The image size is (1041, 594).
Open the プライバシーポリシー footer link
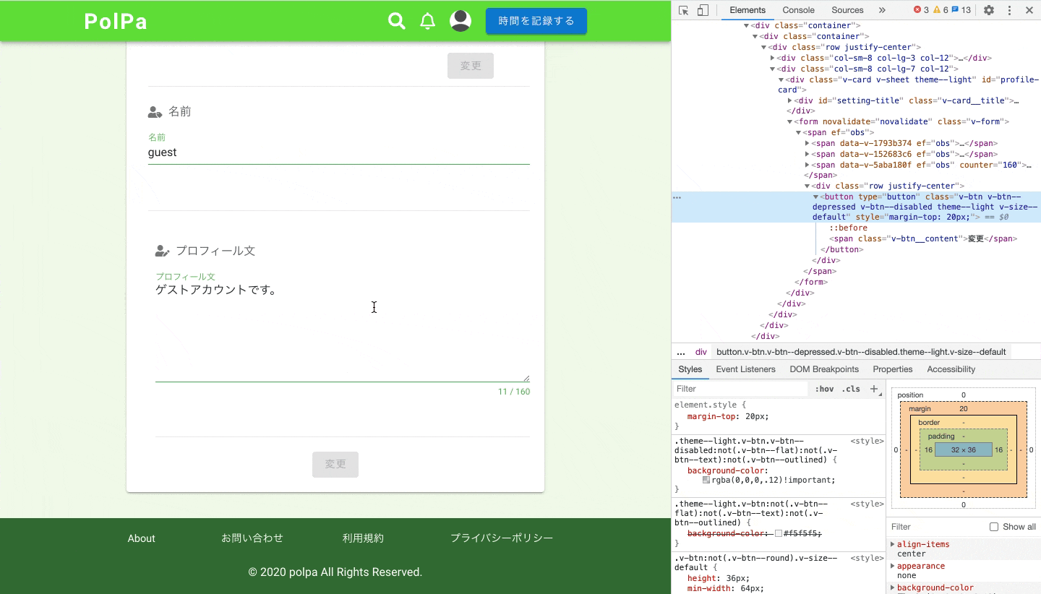502,538
